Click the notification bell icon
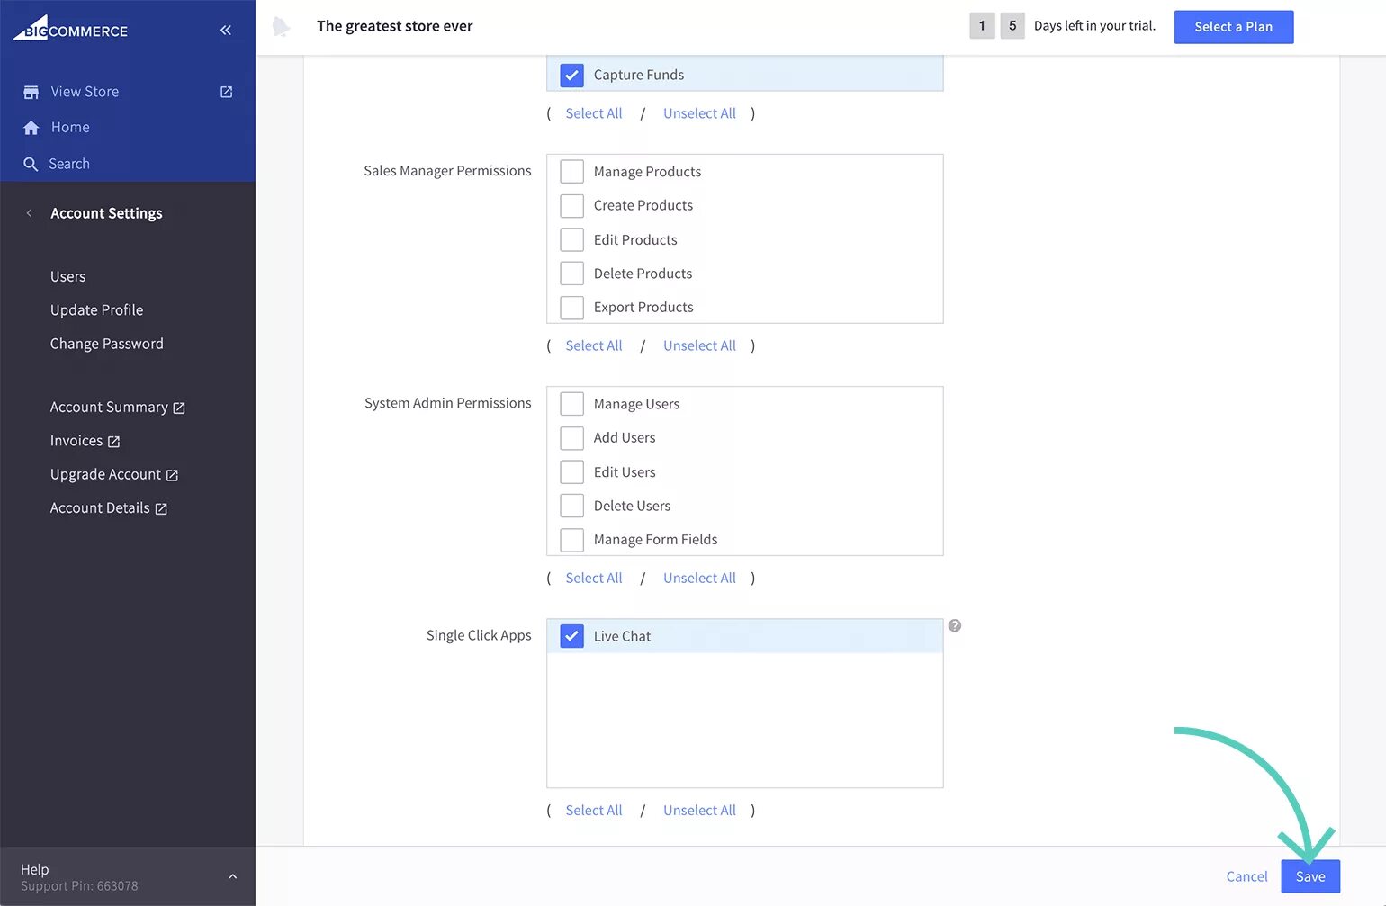The image size is (1386, 906). 281,26
